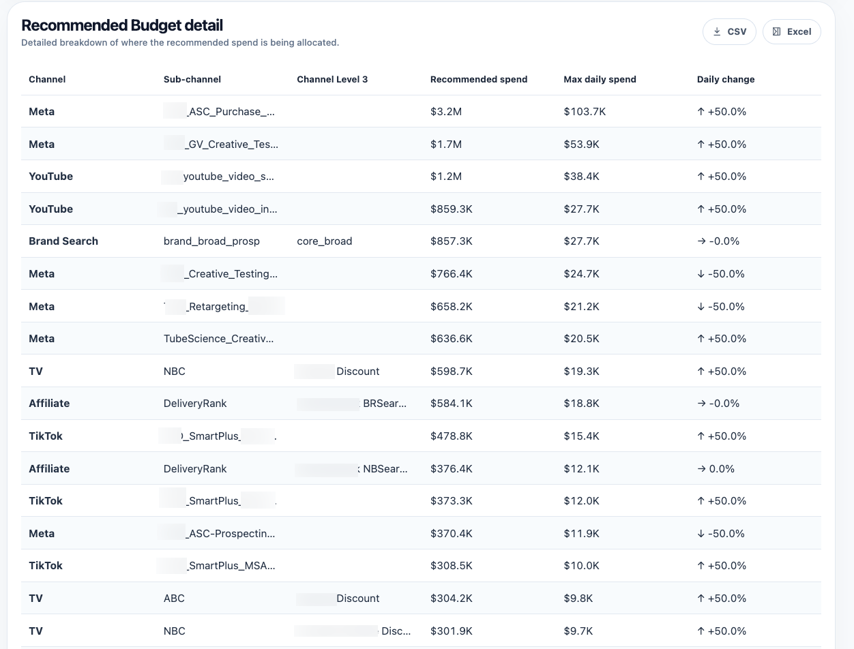The image size is (854, 649).
Task: Click DeliveryRank in the $584.1K row
Action: pyautogui.click(x=195, y=403)
